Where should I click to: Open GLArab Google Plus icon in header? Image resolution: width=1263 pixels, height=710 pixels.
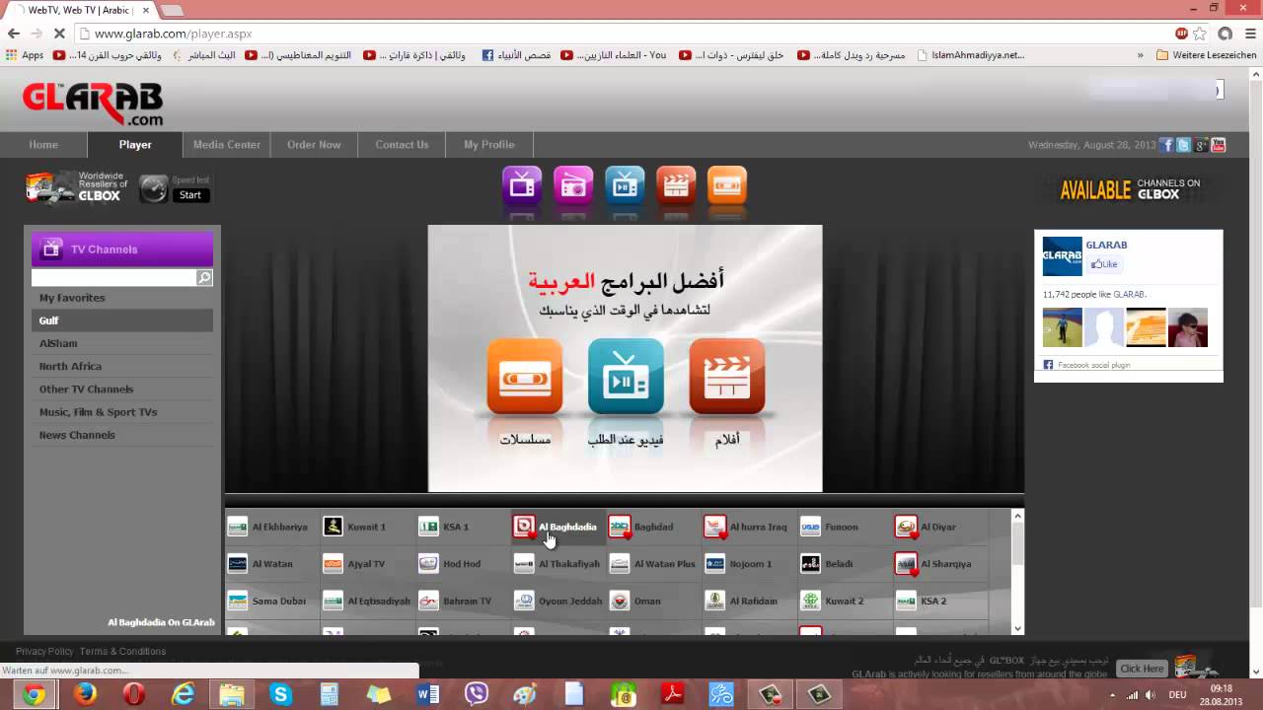(1201, 145)
